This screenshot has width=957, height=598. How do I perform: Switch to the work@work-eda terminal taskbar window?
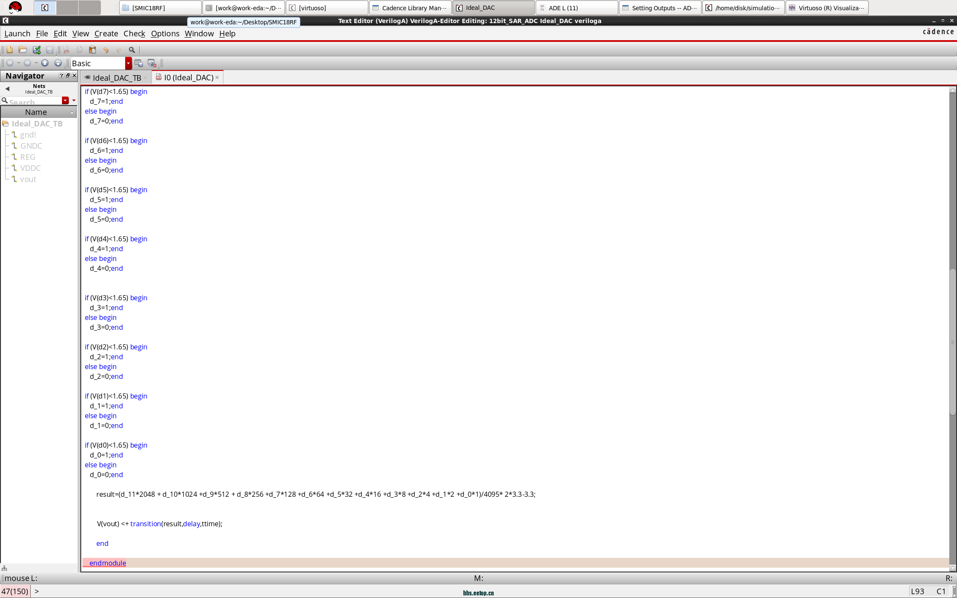(x=244, y=8)
